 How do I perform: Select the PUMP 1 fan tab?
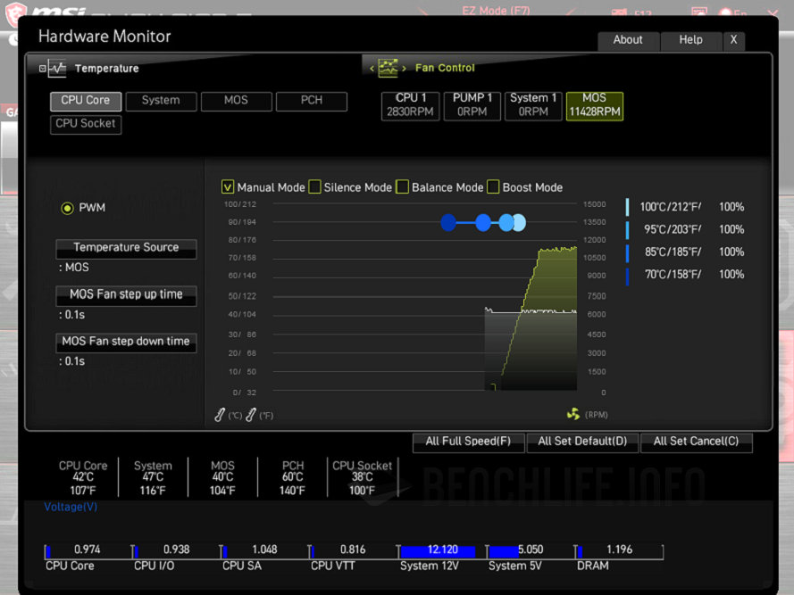tap(472, 105)
